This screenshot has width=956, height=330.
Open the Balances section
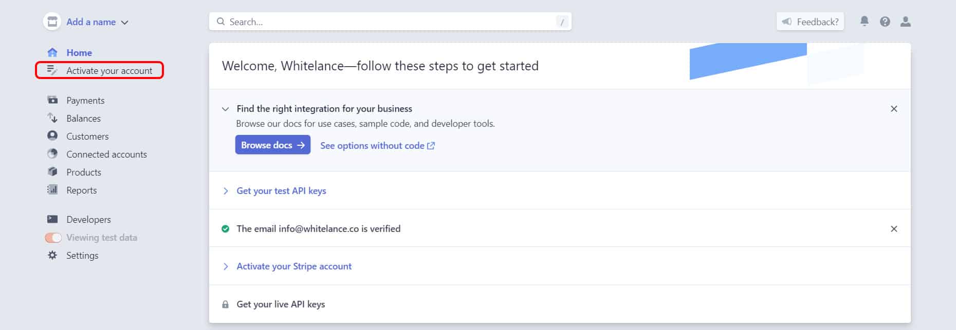(x=83, y=119)
